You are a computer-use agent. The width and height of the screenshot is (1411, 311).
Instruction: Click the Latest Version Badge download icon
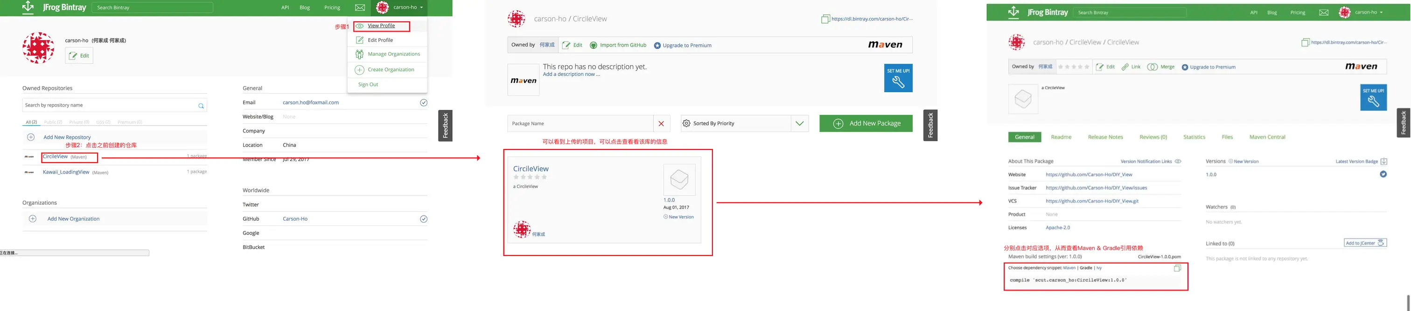coord(1383,161)
